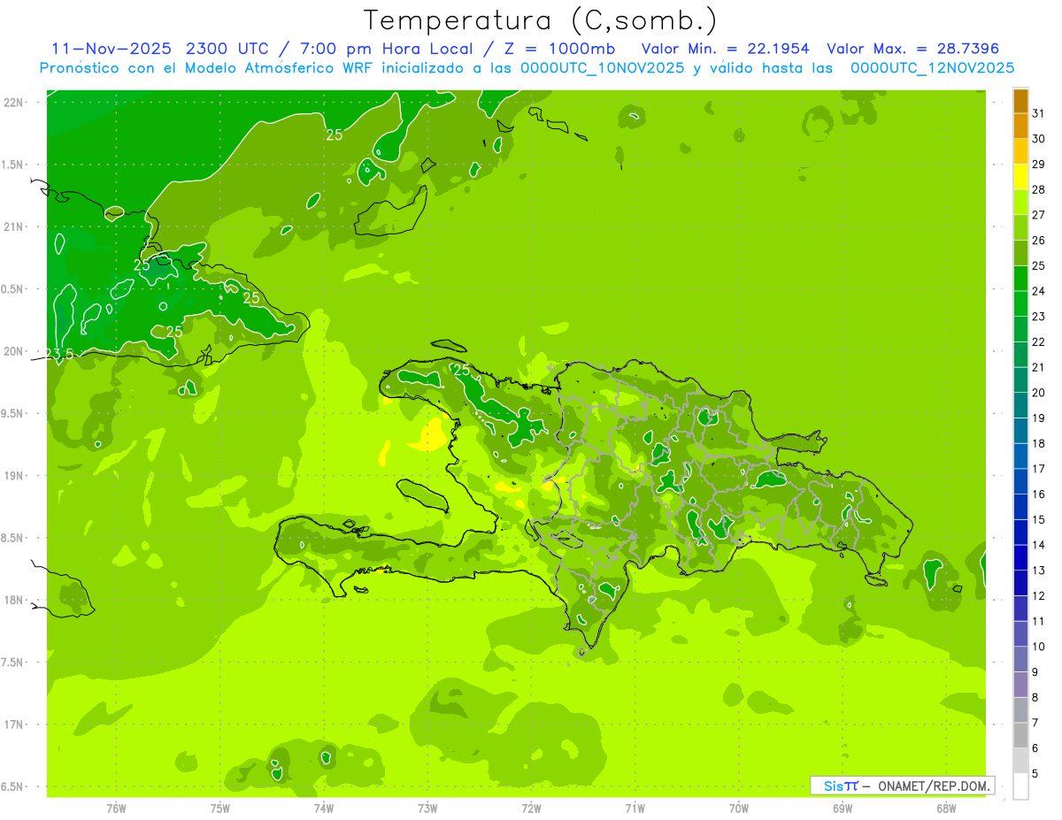This screenshot has width=1062, height=820.
Task: Click the '20' value on the color scale
Action: tap(1039, 393)
